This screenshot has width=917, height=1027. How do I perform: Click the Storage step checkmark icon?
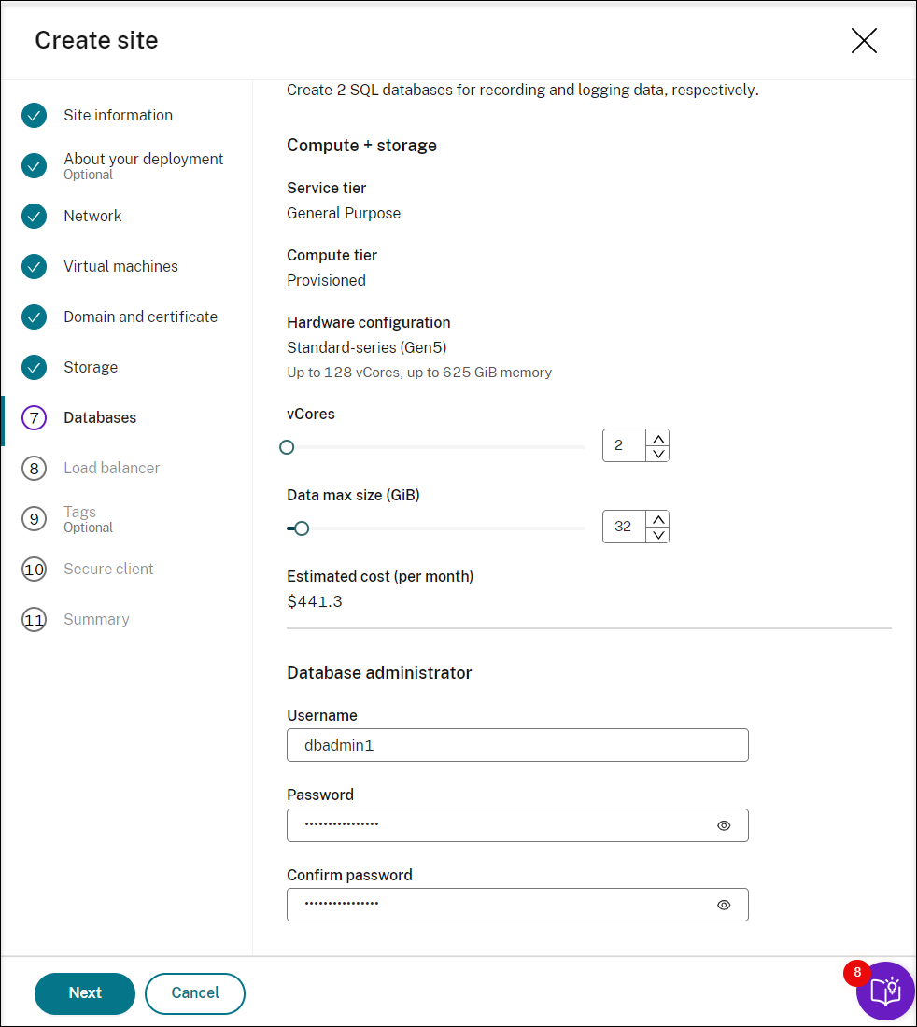[34, 367]
